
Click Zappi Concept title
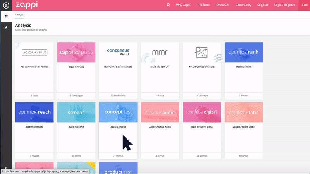(x=118, y=127)
